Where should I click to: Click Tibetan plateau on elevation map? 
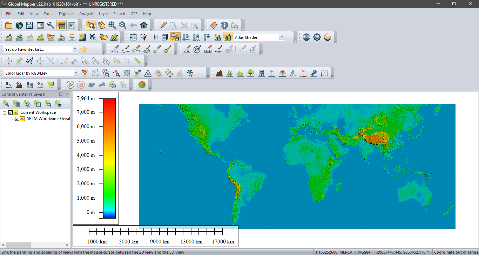[x=376, y=138]
